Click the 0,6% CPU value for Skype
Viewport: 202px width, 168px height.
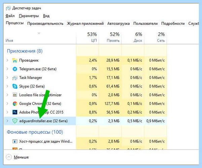(93, 86)
